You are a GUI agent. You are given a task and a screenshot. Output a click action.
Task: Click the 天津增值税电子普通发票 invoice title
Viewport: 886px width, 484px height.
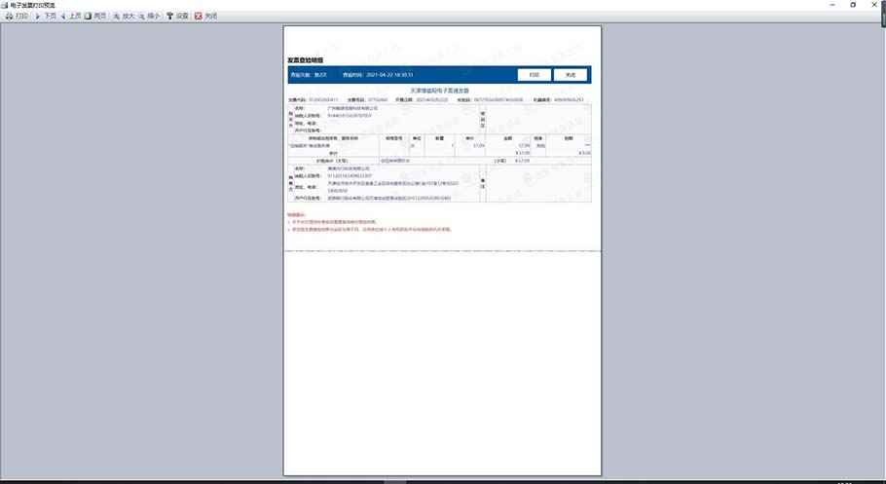438,89
